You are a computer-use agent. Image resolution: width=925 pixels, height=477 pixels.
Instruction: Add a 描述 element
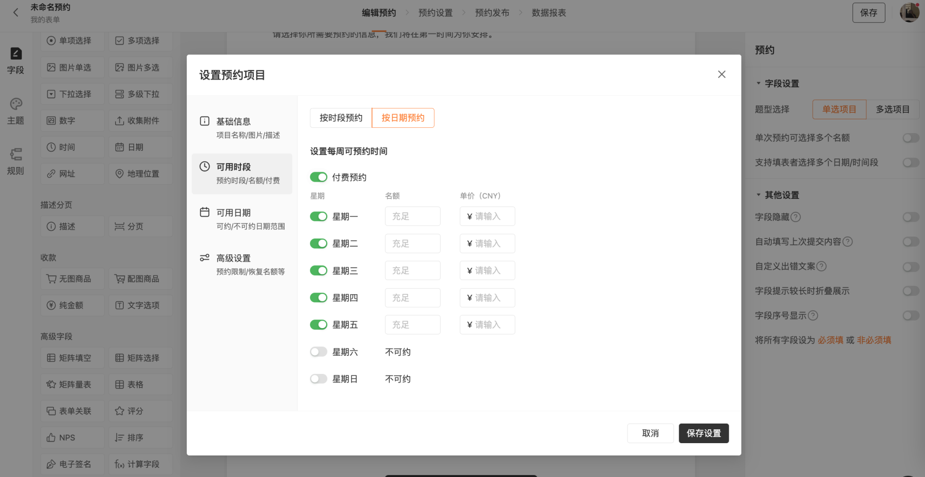(x=73, y=227)
